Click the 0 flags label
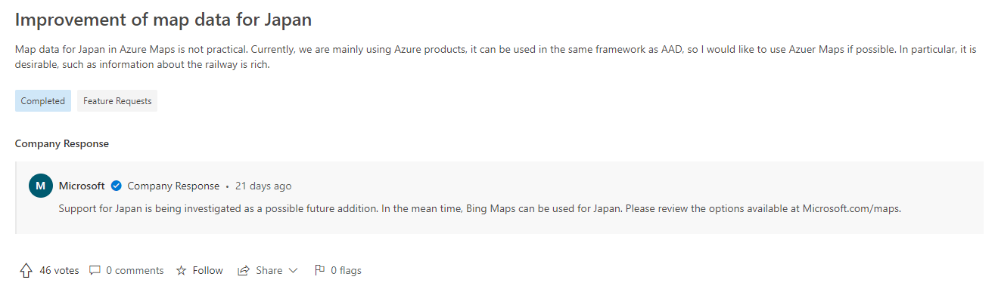The image size is (998, 286). [346, 270]
